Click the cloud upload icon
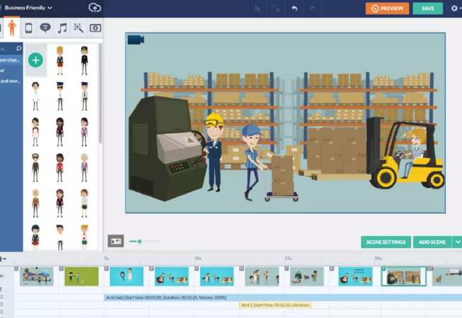Viewport: 462px width, 318px height. (x=95, y=8)
